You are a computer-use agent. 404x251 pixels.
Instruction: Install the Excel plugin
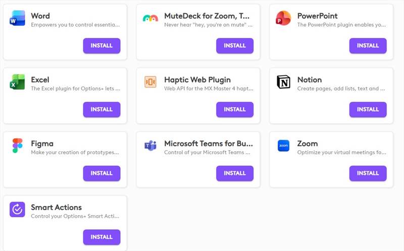click(102, 109)
